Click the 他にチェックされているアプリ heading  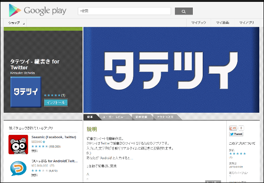pos(31,128)
